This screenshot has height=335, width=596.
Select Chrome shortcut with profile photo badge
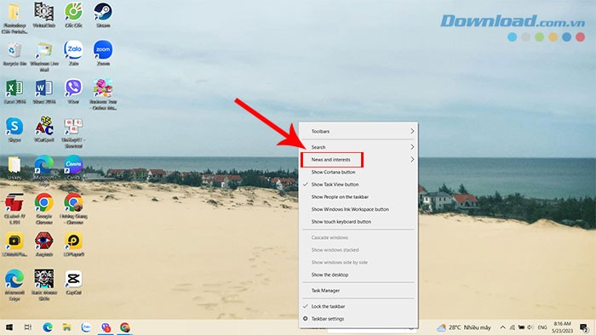[73, 208]
